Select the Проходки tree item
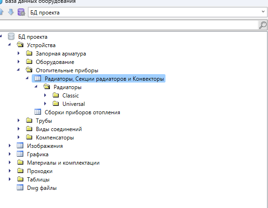This screenshot has height=208, width=268. coord(40,171)
